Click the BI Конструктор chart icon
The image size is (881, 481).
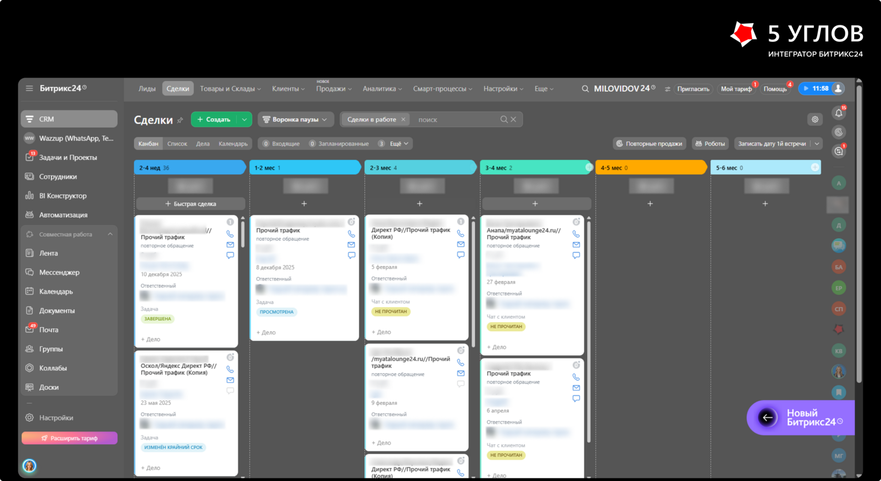[29, 195]
